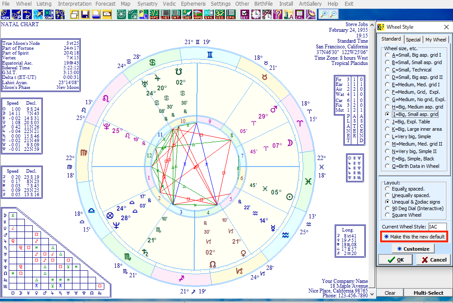
Task: Open the CAST forecast icon
Action: click(x=187, y=14)
